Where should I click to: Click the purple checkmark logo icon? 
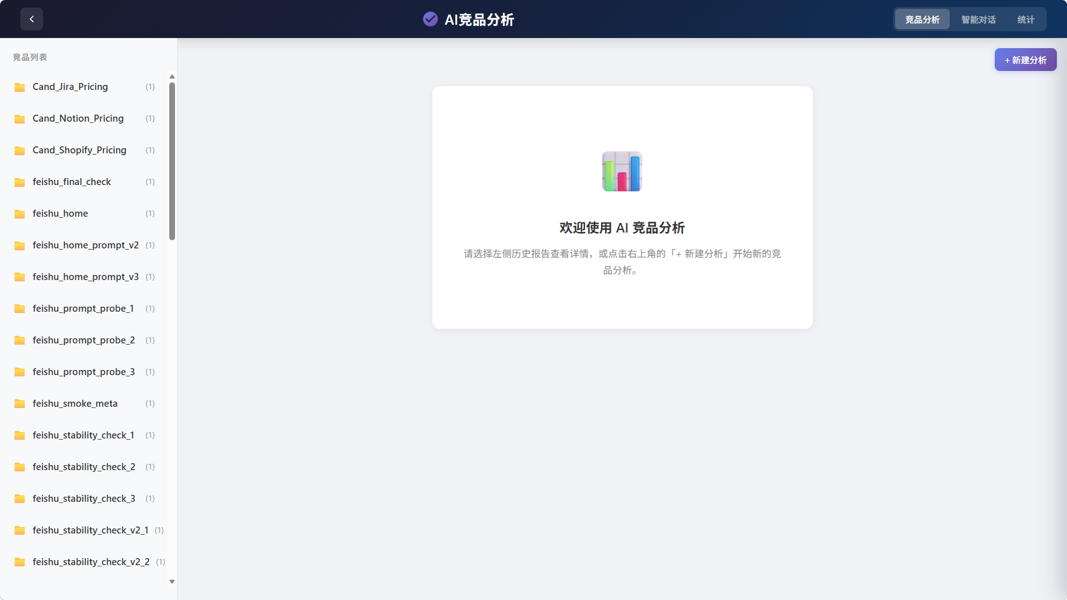click(x=430, y=19)
